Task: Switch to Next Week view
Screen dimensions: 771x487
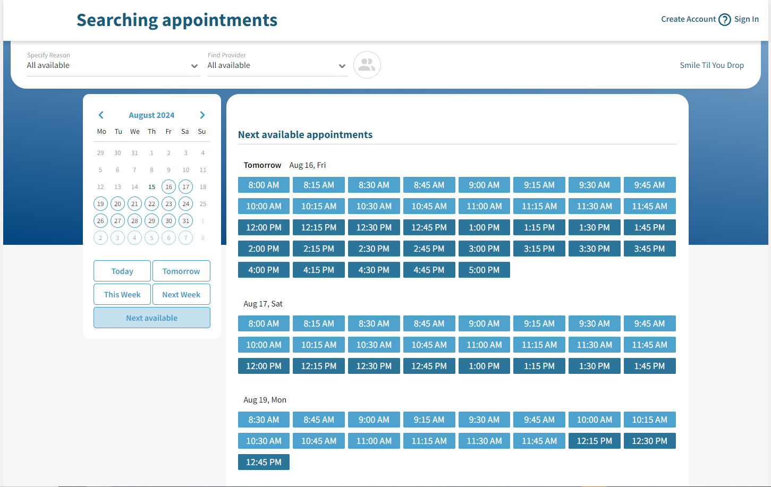Action: (181, 294)
